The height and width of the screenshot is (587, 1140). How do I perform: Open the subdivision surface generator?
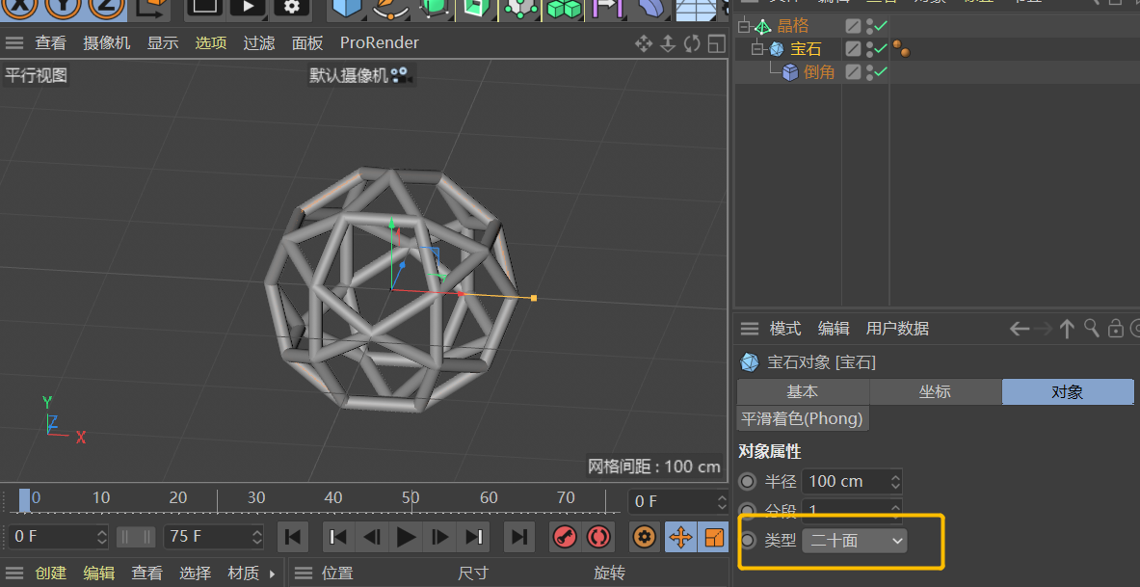click(435, 8)
